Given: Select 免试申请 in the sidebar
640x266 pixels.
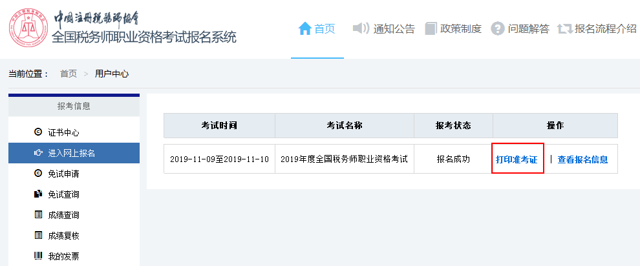Looking at the screenshot, I should [74, 174].
